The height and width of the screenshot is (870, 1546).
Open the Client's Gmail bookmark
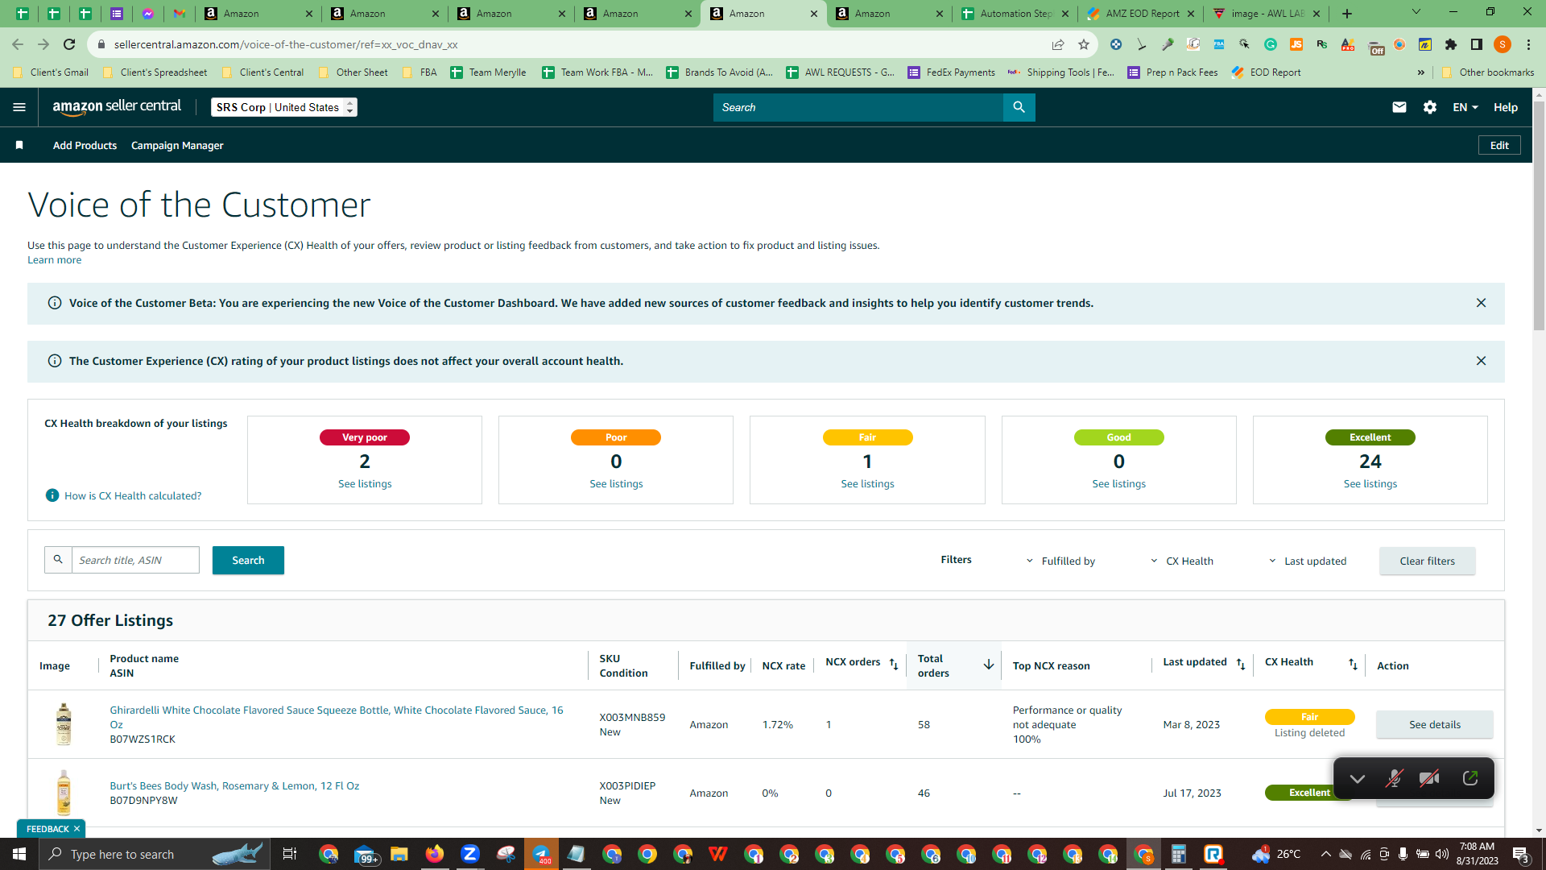pyautogui.click(x=51, y=72)
